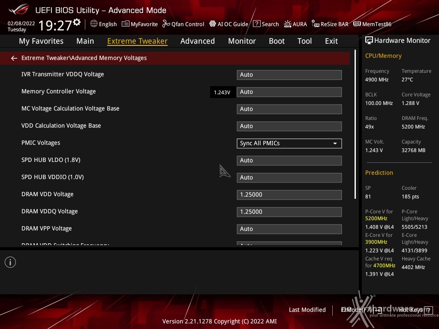Screen dimensions: 439x329
Task: Click the 5200 MHz DRAM Freq. value
Action: coord(413,127)
